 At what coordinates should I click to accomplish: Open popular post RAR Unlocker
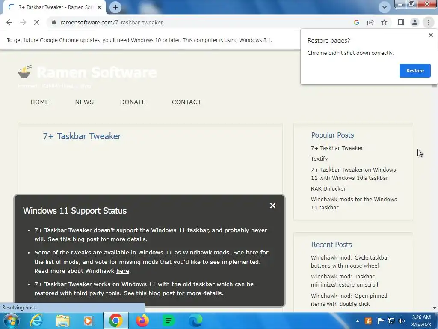click(x=328, y=188)
